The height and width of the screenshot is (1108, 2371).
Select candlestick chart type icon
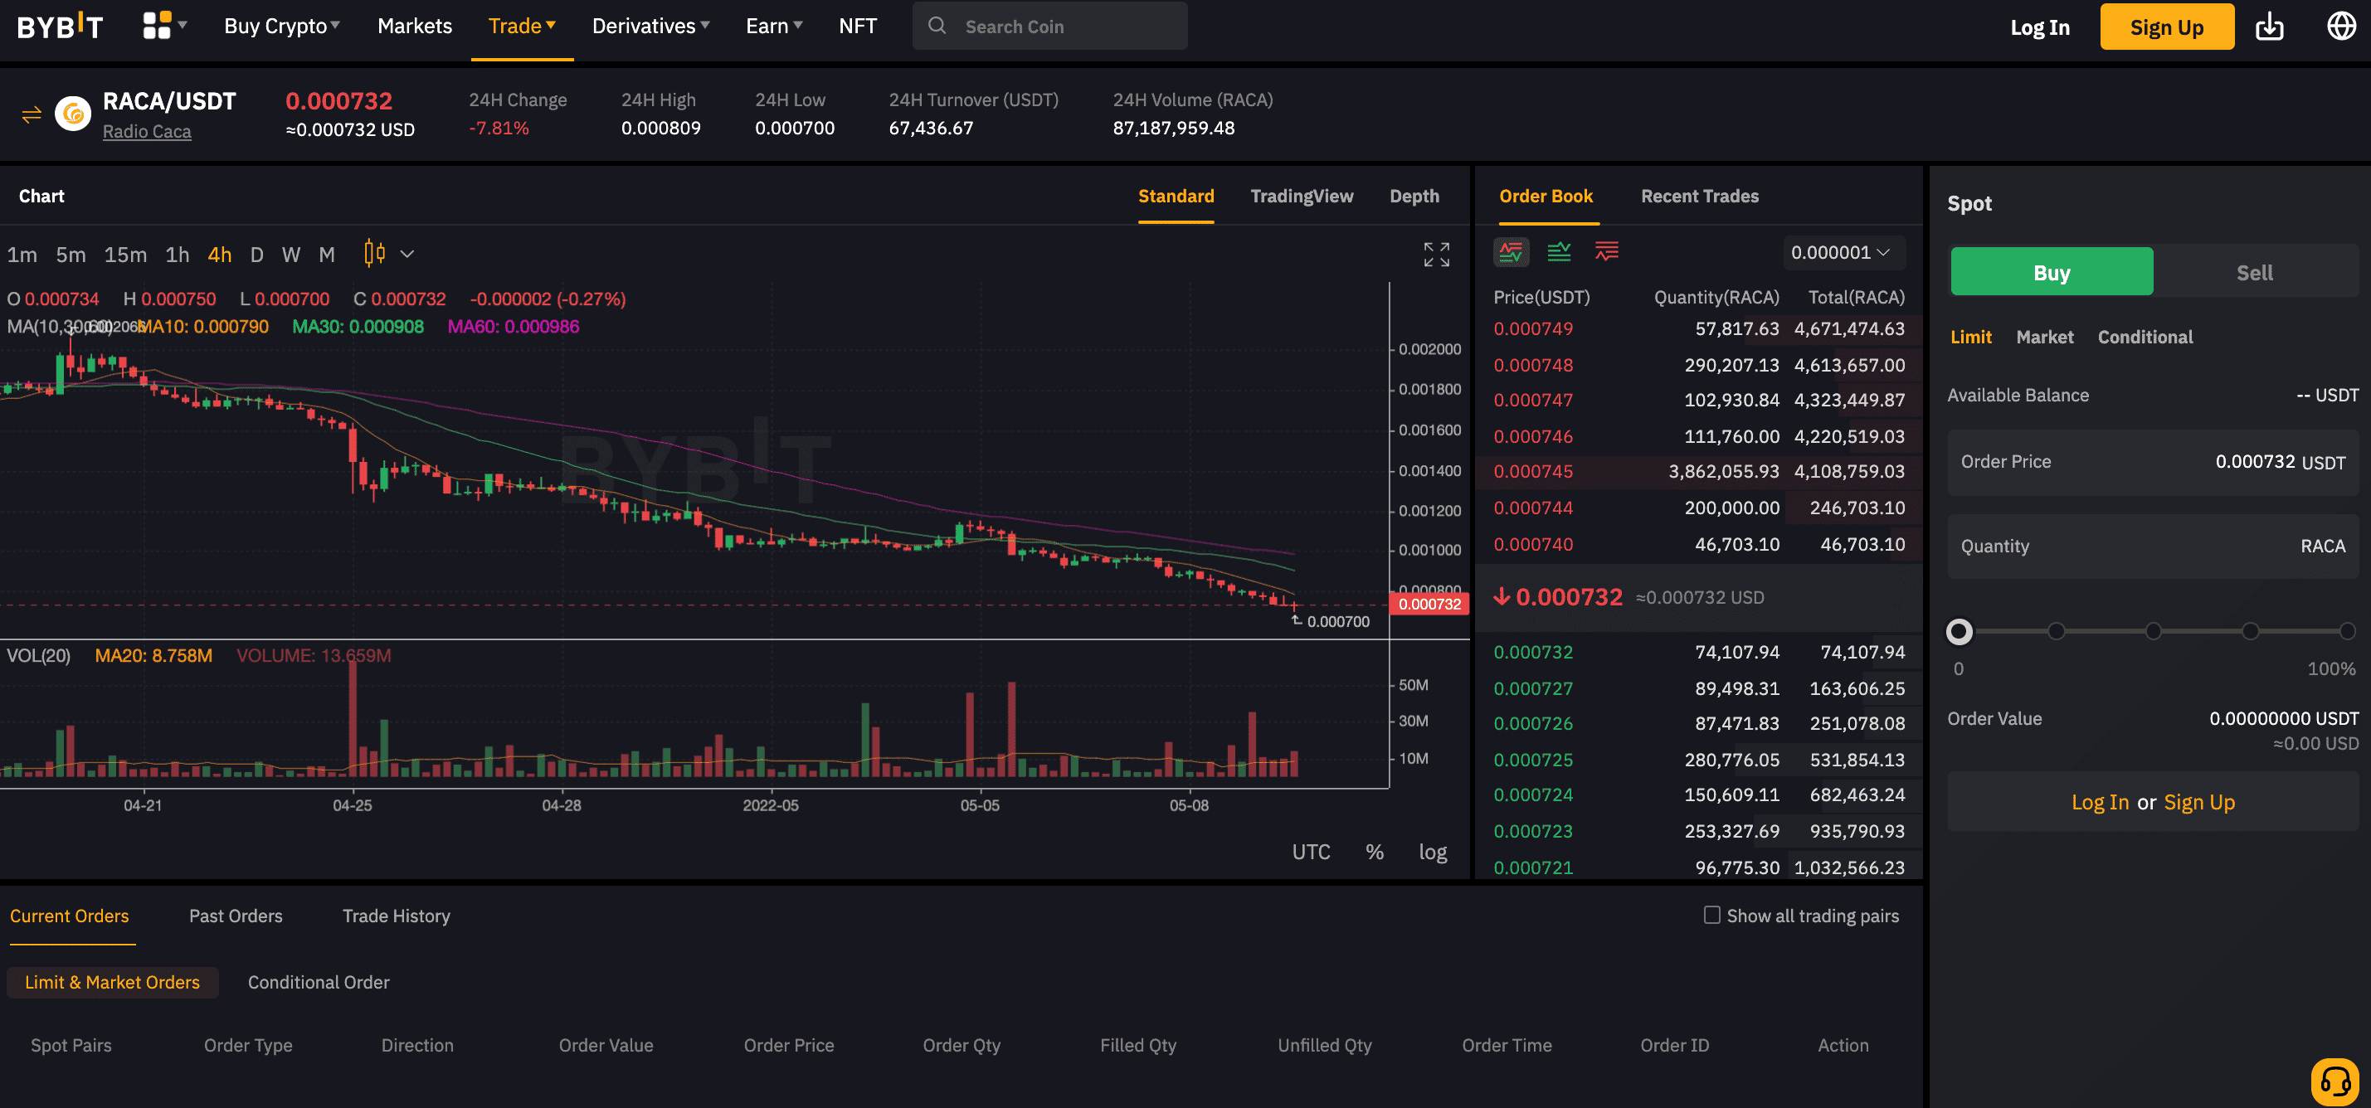[373, 253]
